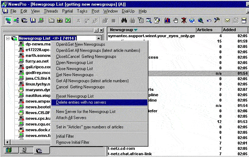Click the filter funnel toolbar icon
This screenshot has width=249, height=157.
(140, 20)
